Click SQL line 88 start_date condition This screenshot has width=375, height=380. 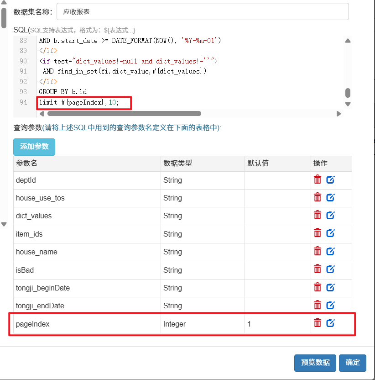click(130, 41)
